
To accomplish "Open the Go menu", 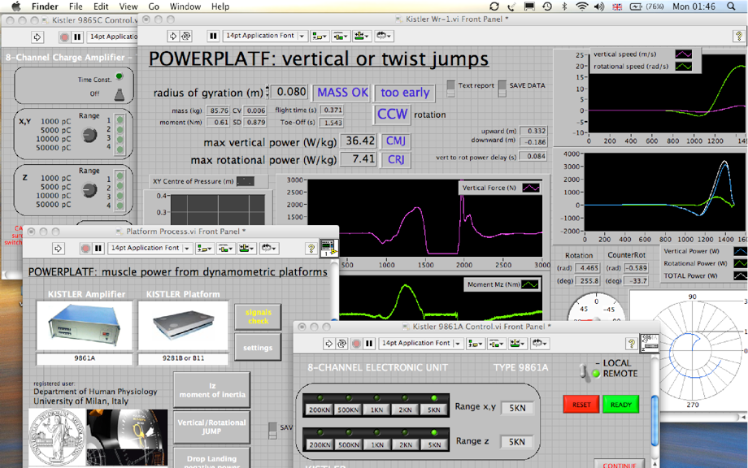I will coord(154,6).
